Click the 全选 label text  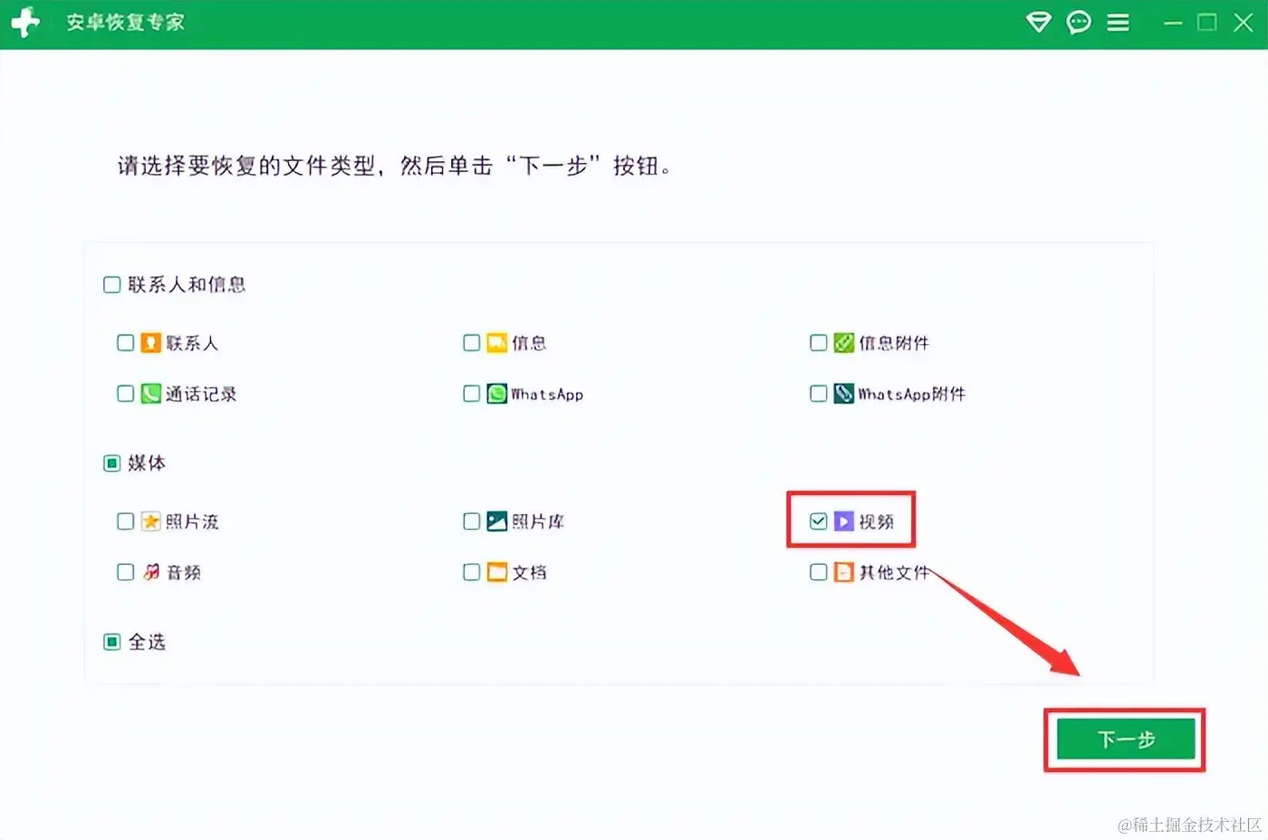pyautogui.click(x=147, y=642)
